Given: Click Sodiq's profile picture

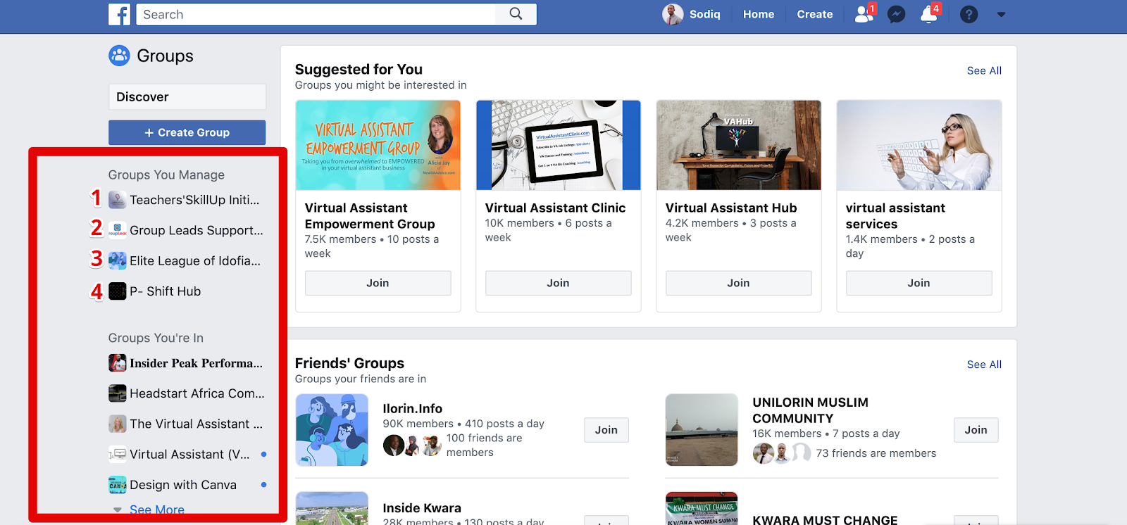Looking at the screenshot, I should pos(673,14).
